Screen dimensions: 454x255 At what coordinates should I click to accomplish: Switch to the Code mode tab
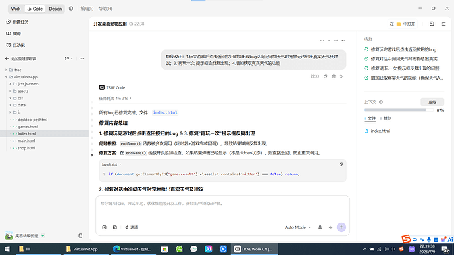point(35,9)
